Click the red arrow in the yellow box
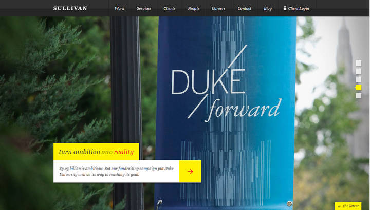 click(190, 172)
